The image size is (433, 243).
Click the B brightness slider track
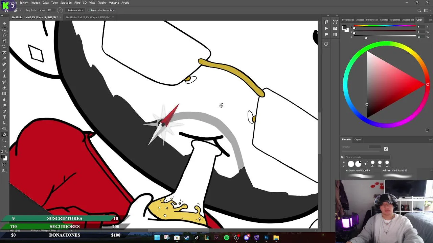385,36
